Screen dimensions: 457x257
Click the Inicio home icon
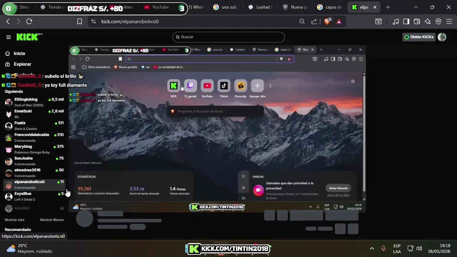click(7, 54)
